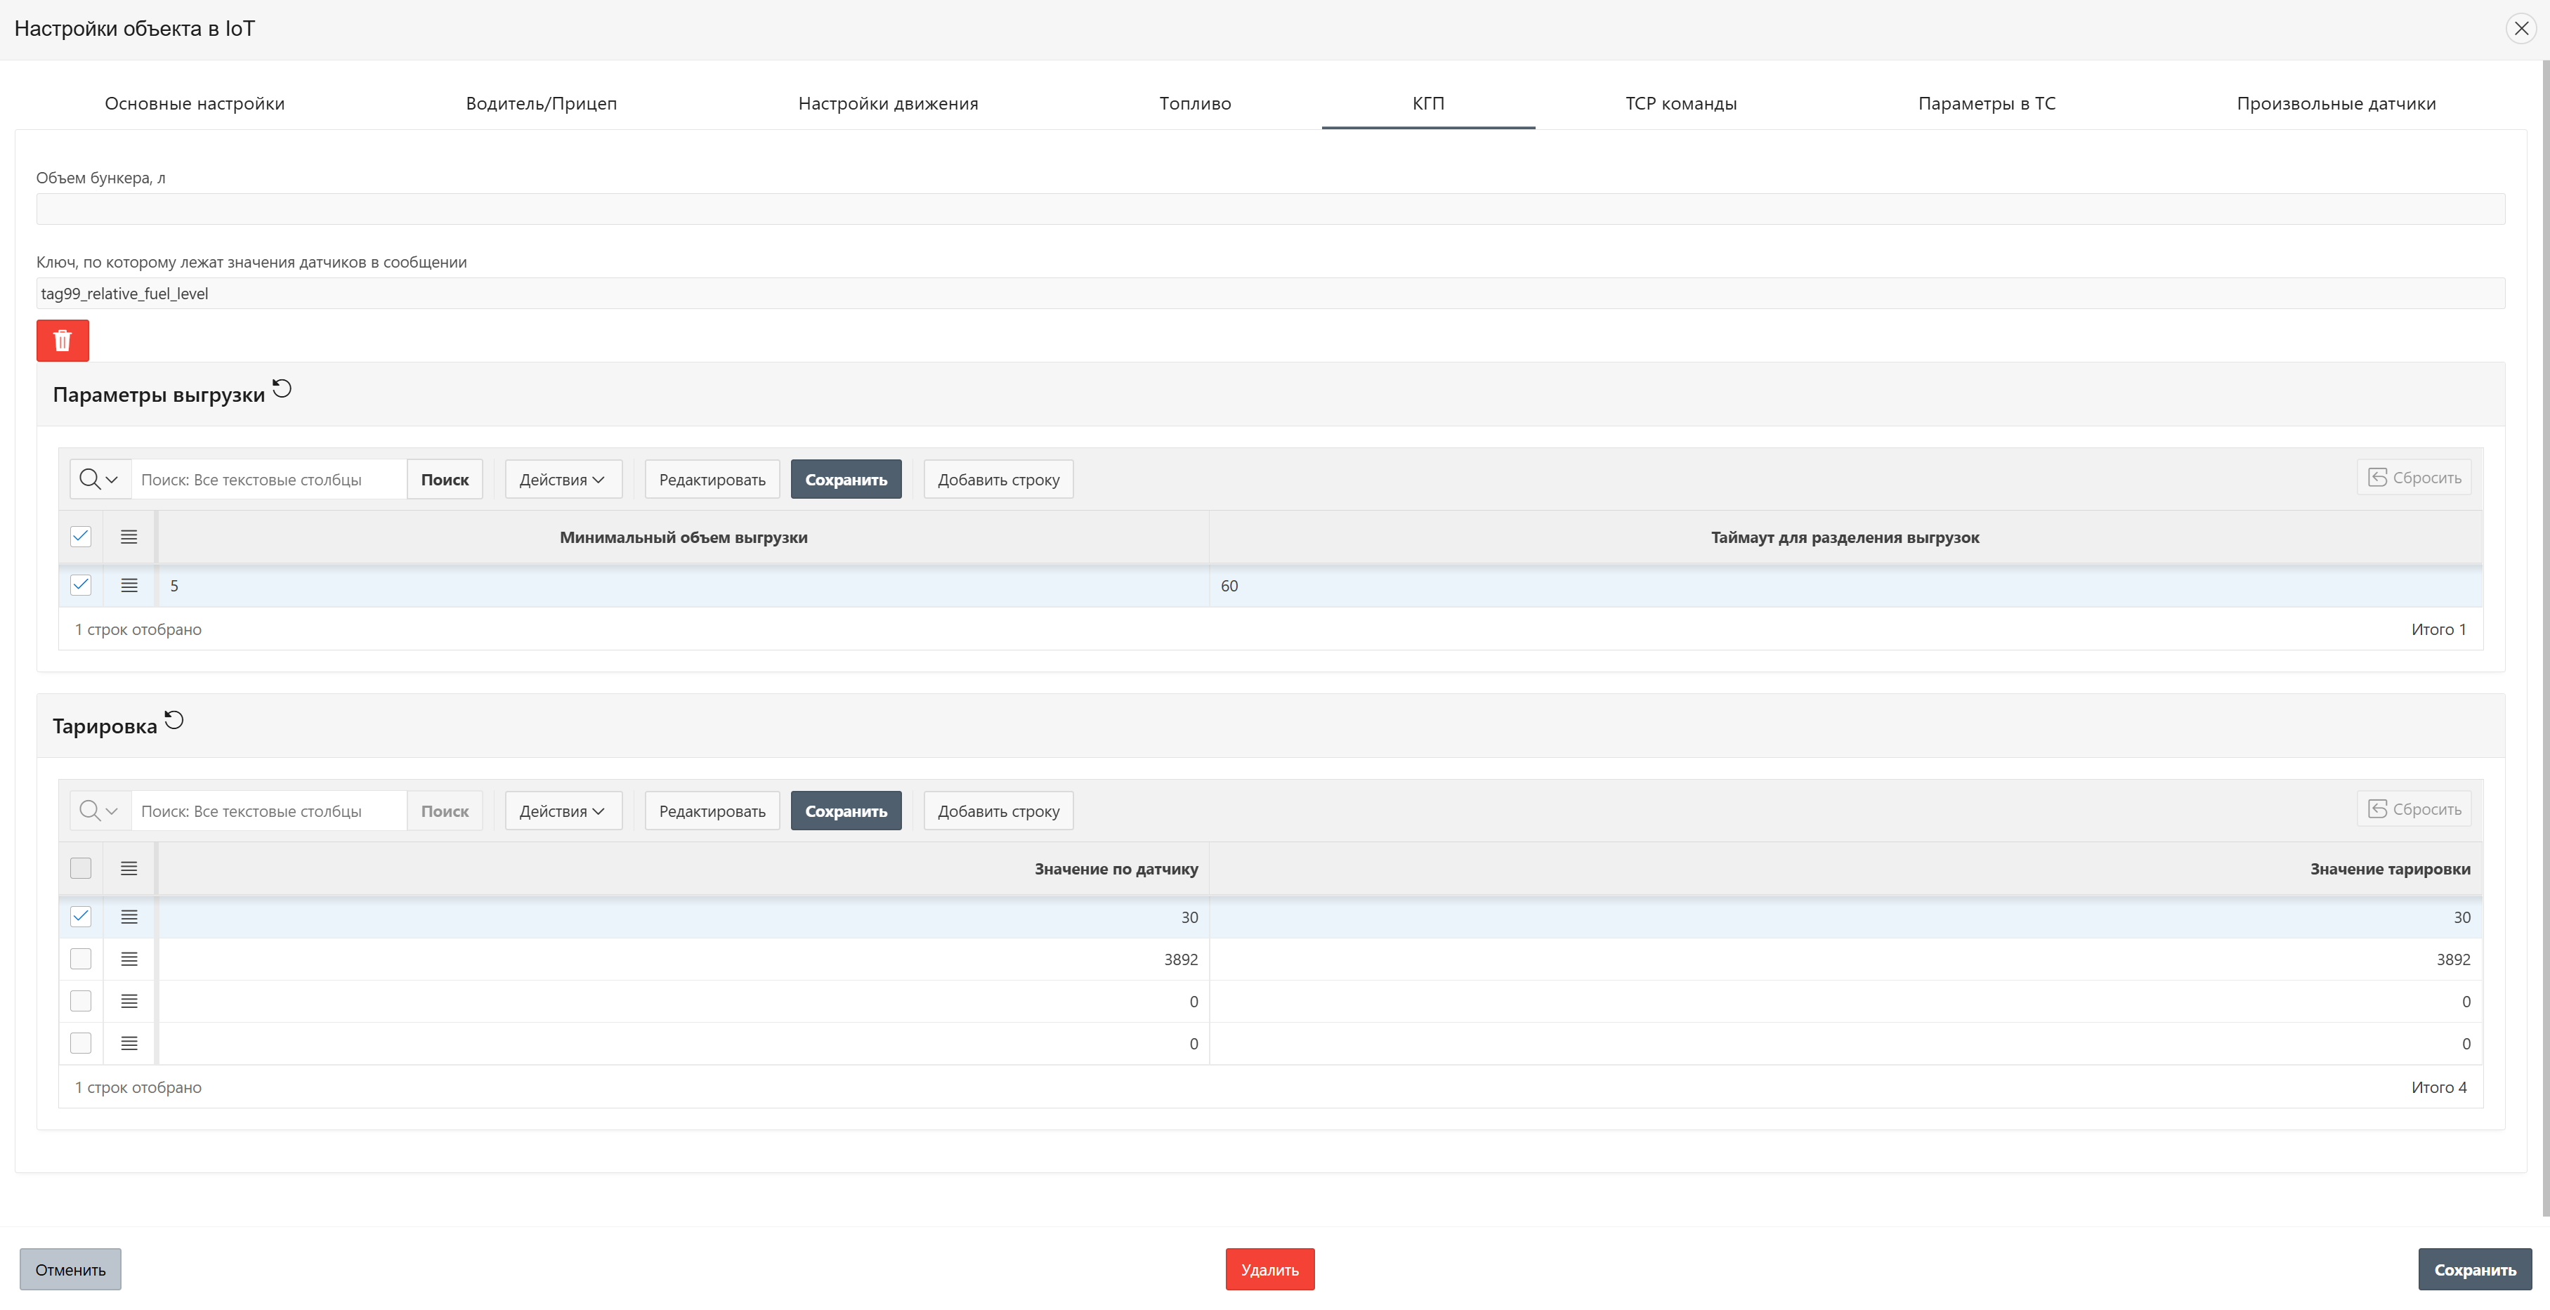The height and width of the screenshot is (1310, 2550).
Task: Check the row with sensor value 3892
Action: coord(81,959)
